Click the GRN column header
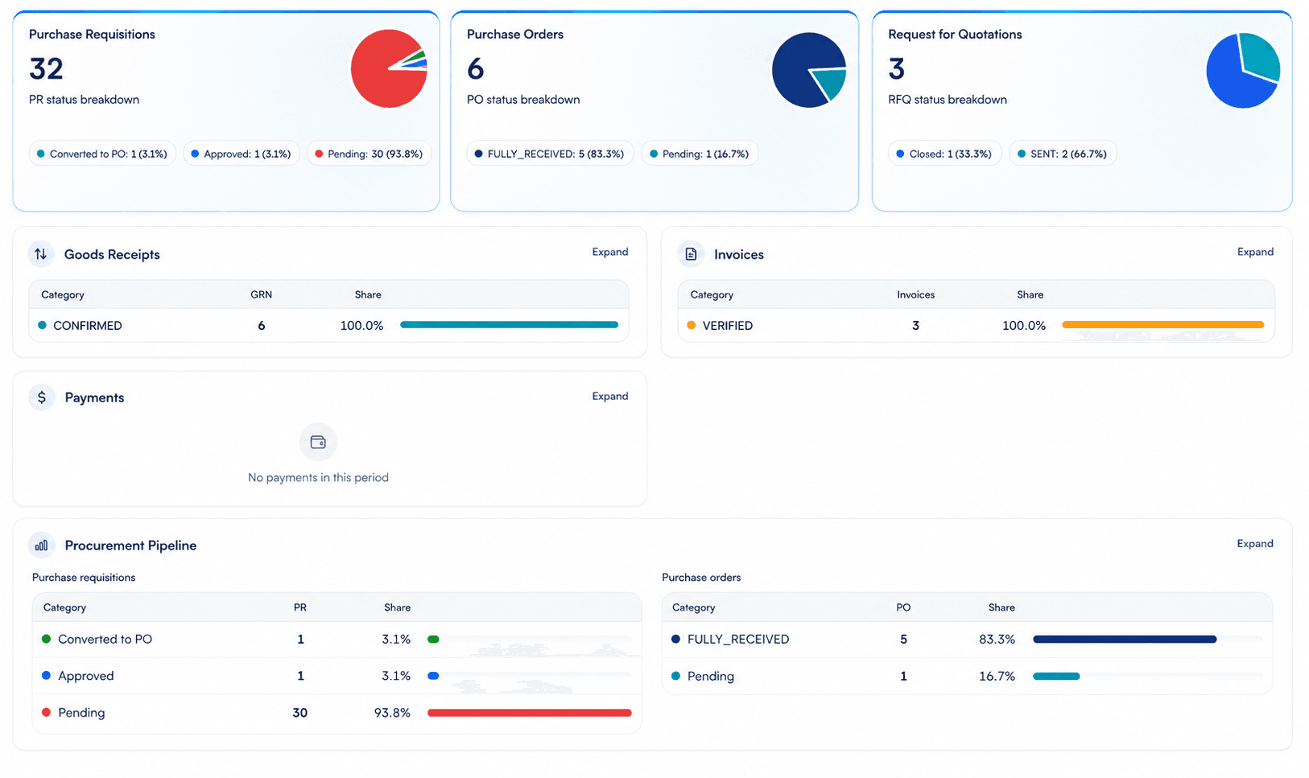 tap(261, 294)
